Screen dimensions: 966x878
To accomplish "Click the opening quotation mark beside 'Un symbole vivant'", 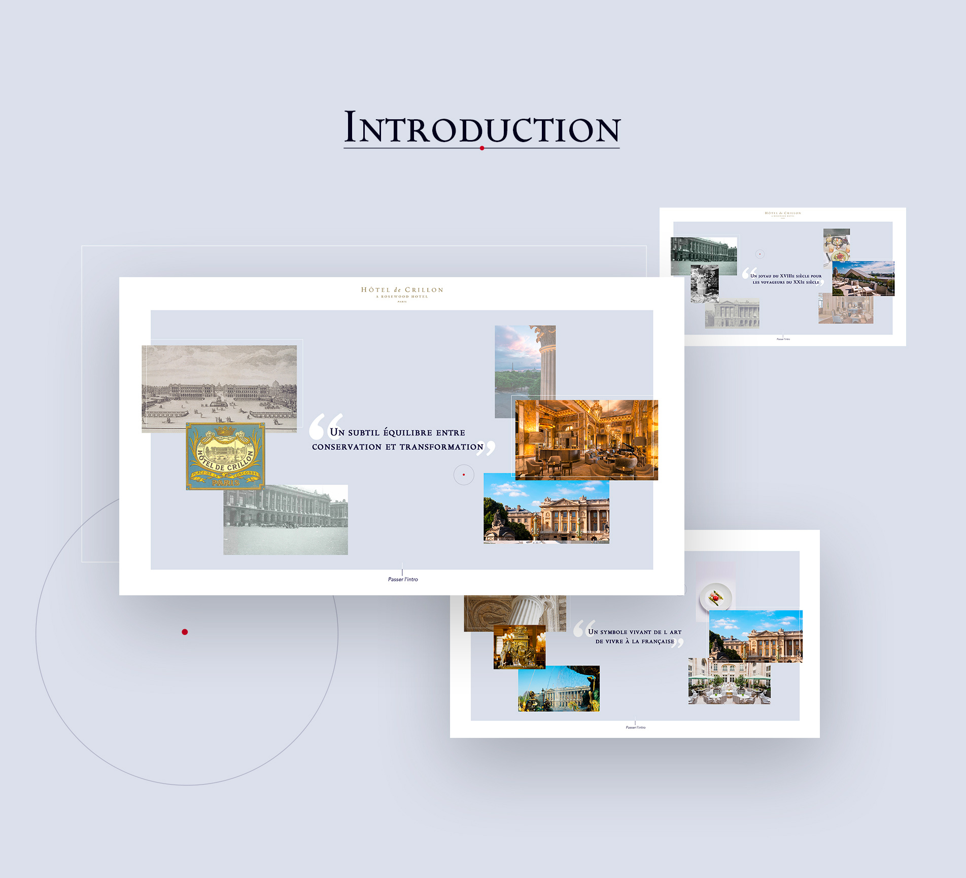I will point(583,628).
